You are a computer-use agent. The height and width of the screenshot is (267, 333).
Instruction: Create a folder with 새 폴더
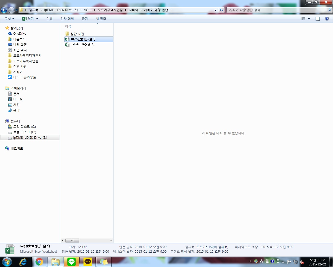pos(101,19)
